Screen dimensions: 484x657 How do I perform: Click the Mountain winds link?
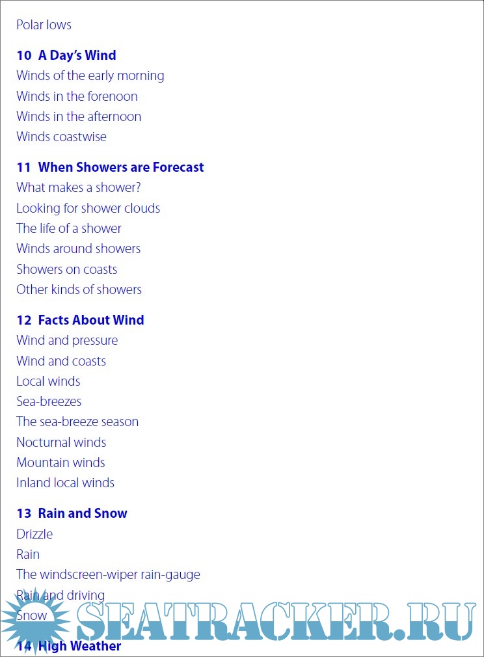pyautogui.click(x=60, y=463)
